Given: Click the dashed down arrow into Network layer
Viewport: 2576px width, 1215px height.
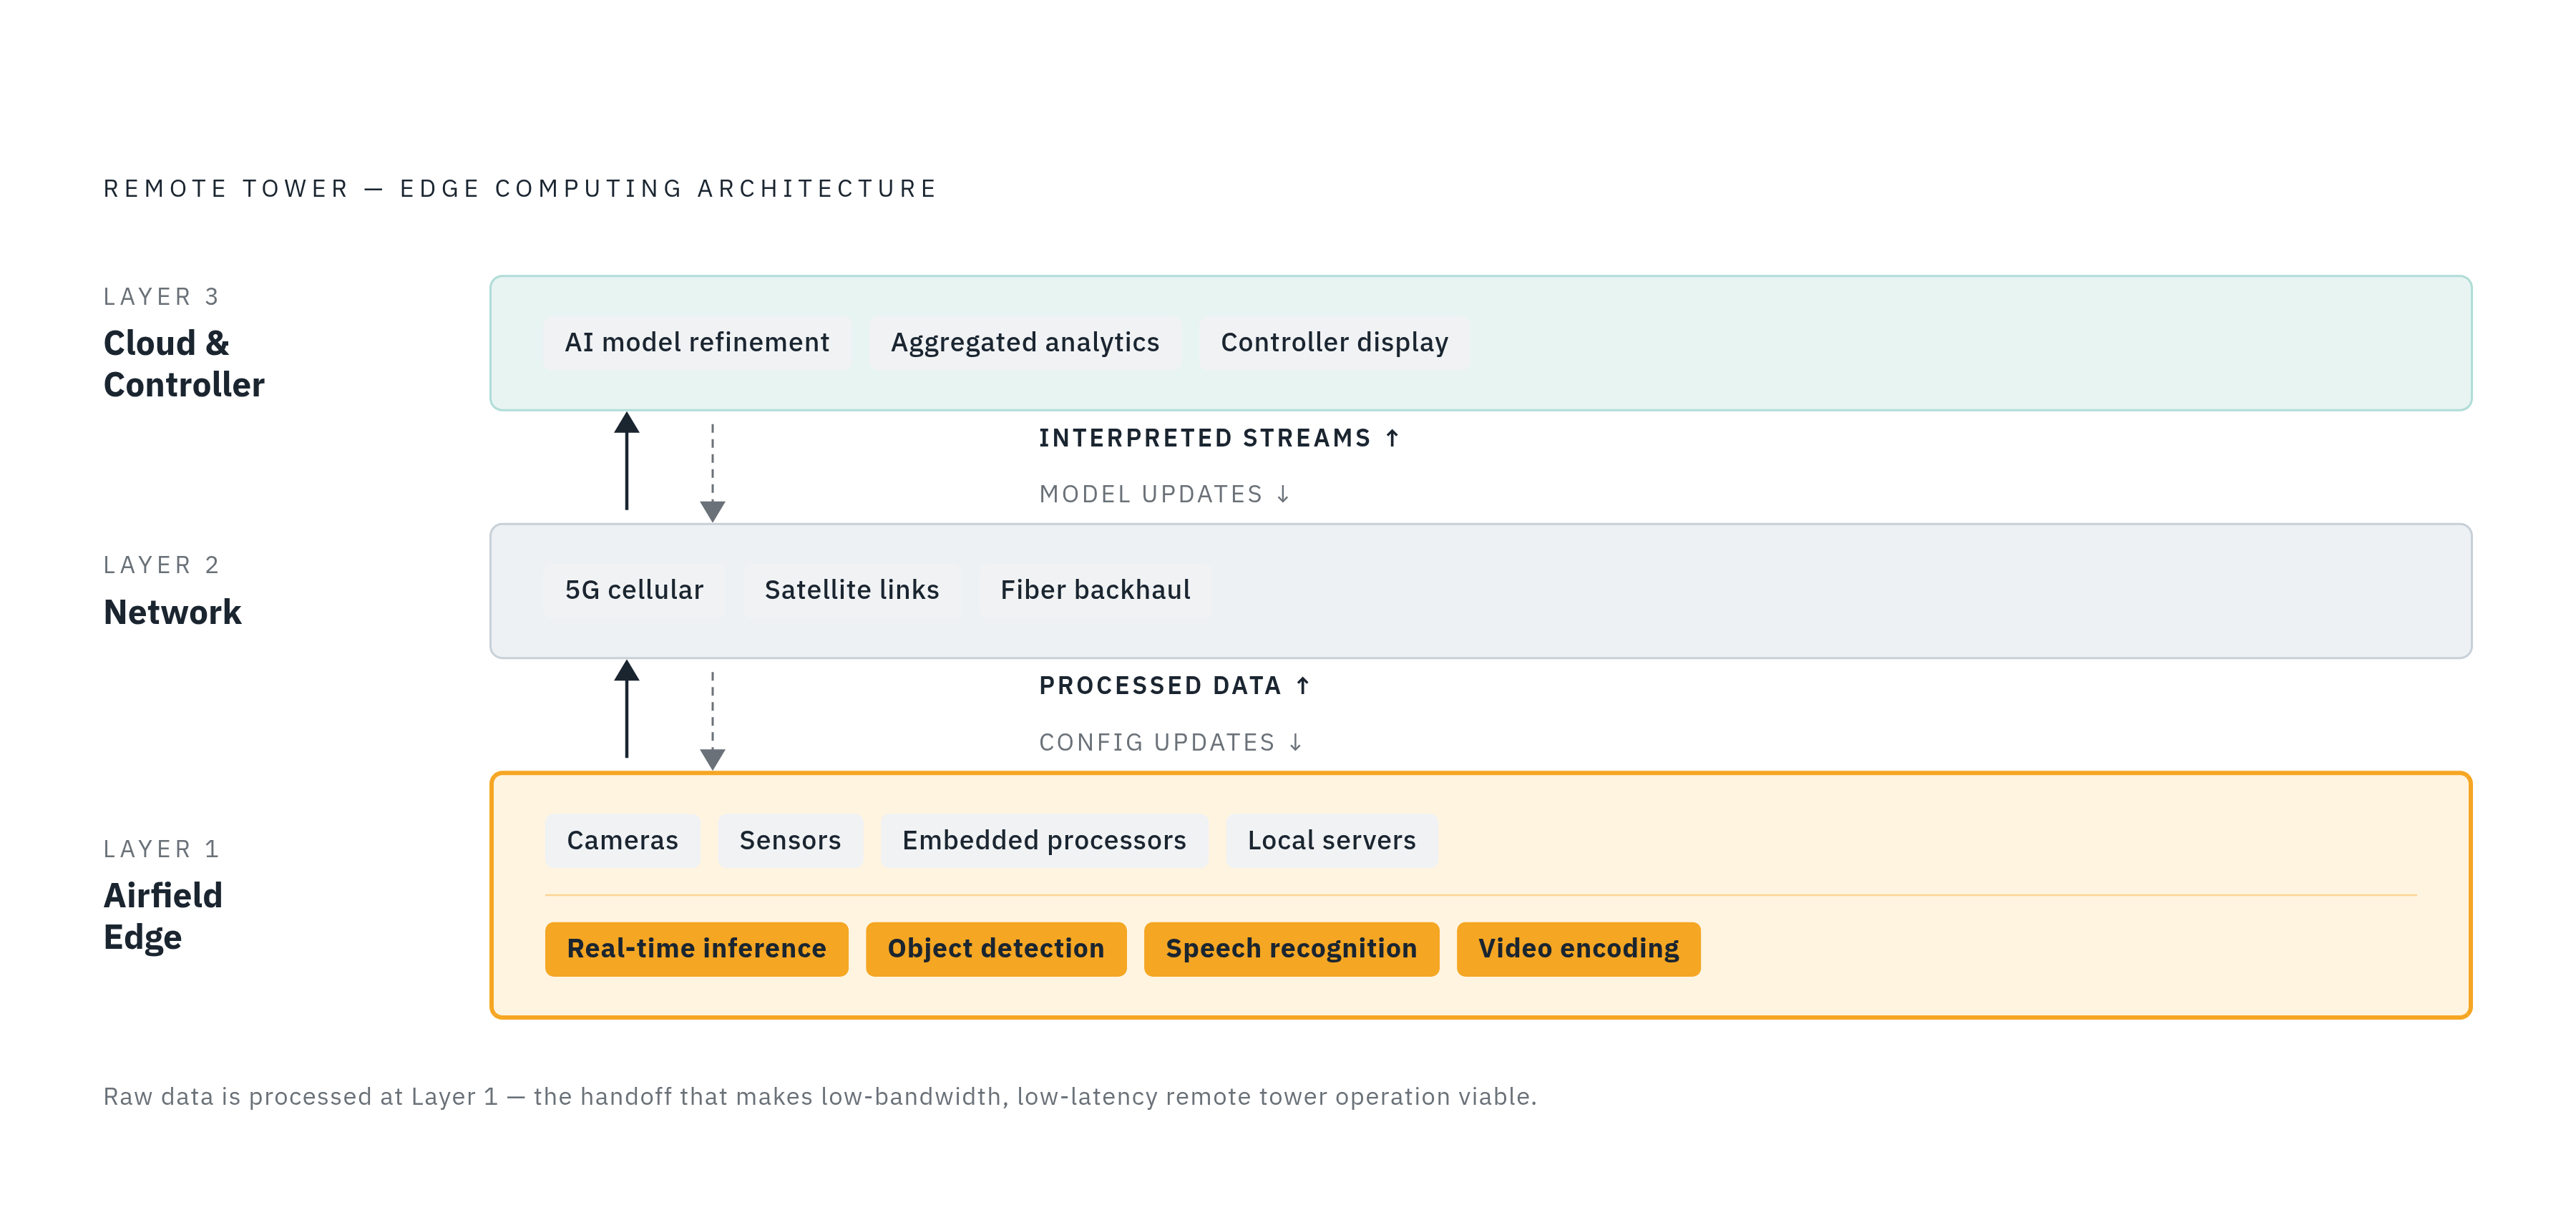Looking at the screenshot, I should pos(712,472).
